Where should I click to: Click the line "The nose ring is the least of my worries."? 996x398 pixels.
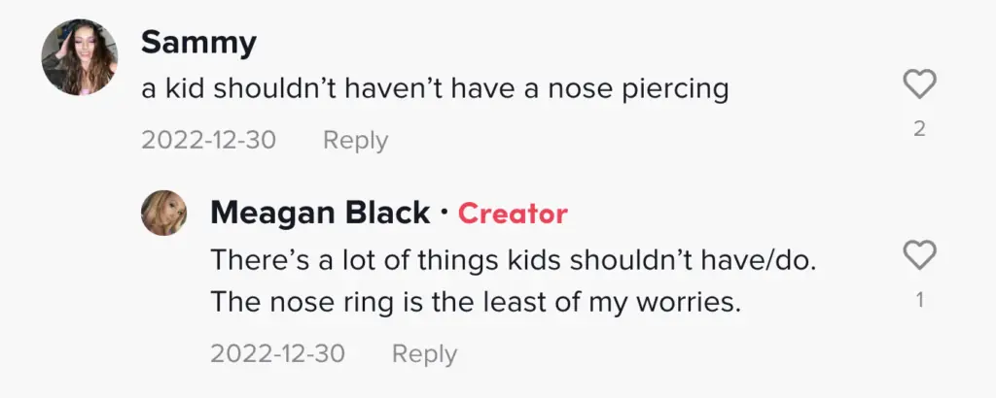(x=476, y=303)
